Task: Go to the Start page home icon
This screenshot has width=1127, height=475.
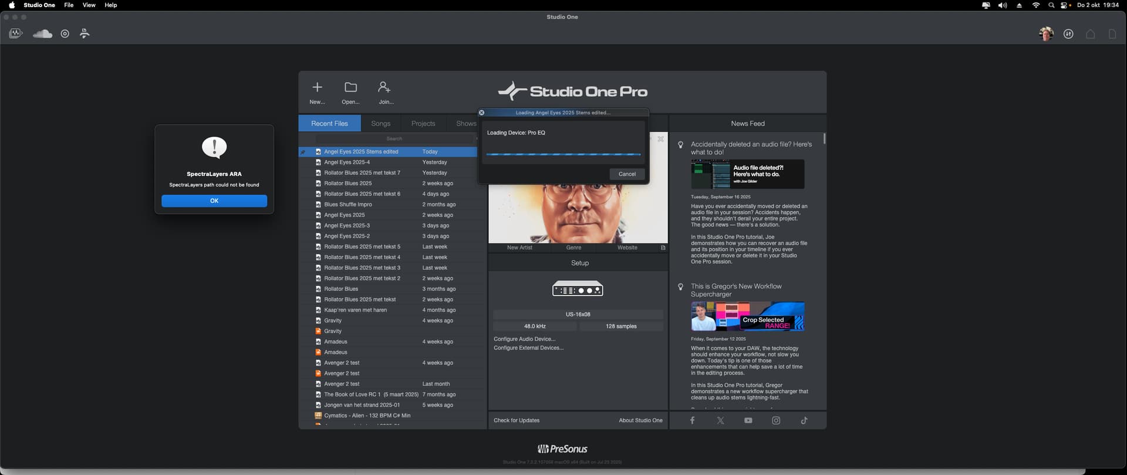Action: tap(1091, 34)
